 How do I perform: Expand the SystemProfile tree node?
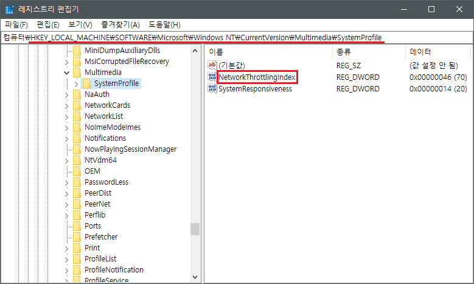click(x=77, y=84)
